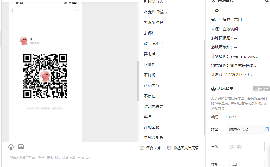This screenshot has width=270, height=167.
Task: Select quick phrase 窗口发不了
Action: click(153, 44)
